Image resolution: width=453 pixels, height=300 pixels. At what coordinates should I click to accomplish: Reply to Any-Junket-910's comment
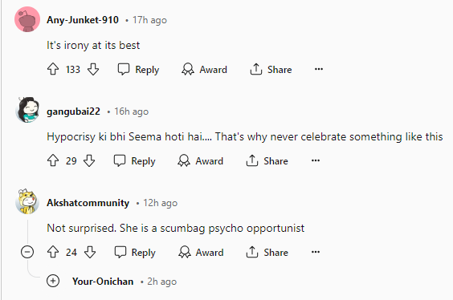[x=138, y=70]
